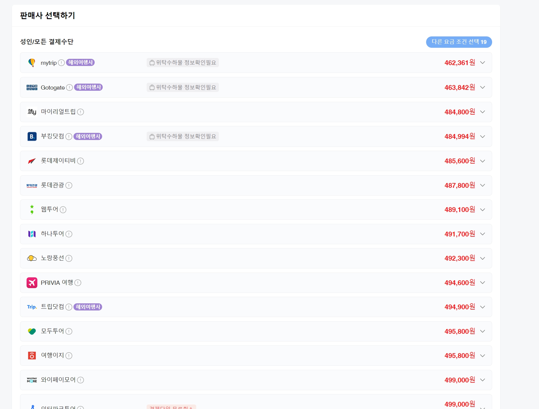This screenshot has width=539, height=409.
Task: Click the 성인/모든 결제수단 label
Action: [47, 42]
